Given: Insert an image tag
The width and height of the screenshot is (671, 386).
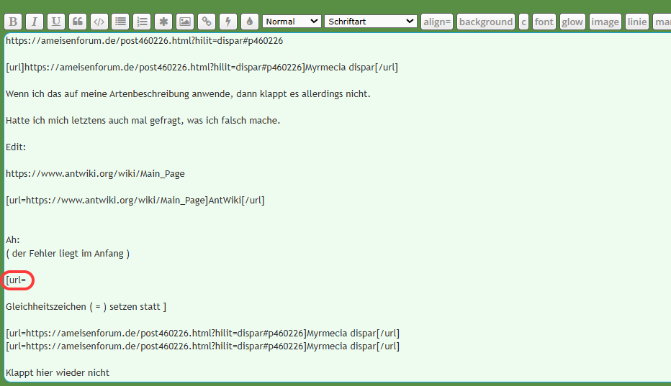Looking at the screenshot, I should 185,22.
